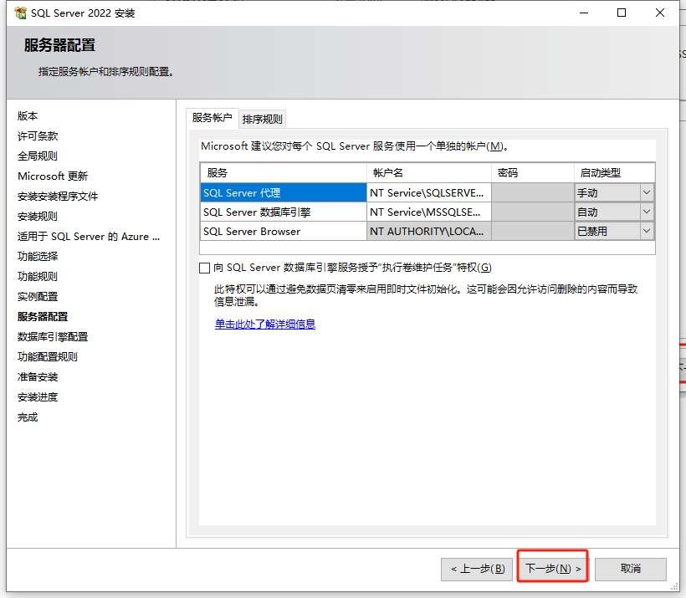
Task: Select the 安装规则 sidebar step
Action: [38, 217]
